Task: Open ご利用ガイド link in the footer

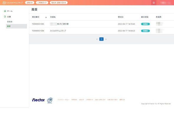Action: click(x=89, y=100)
